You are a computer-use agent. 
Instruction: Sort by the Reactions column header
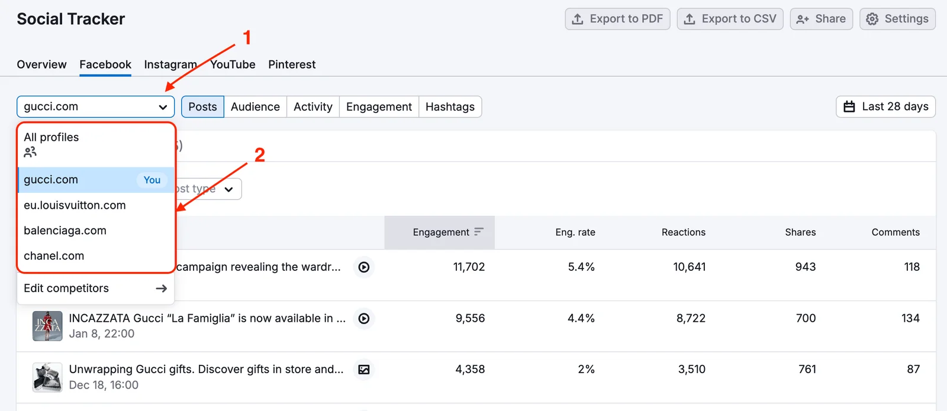click(x=684, y=232)
